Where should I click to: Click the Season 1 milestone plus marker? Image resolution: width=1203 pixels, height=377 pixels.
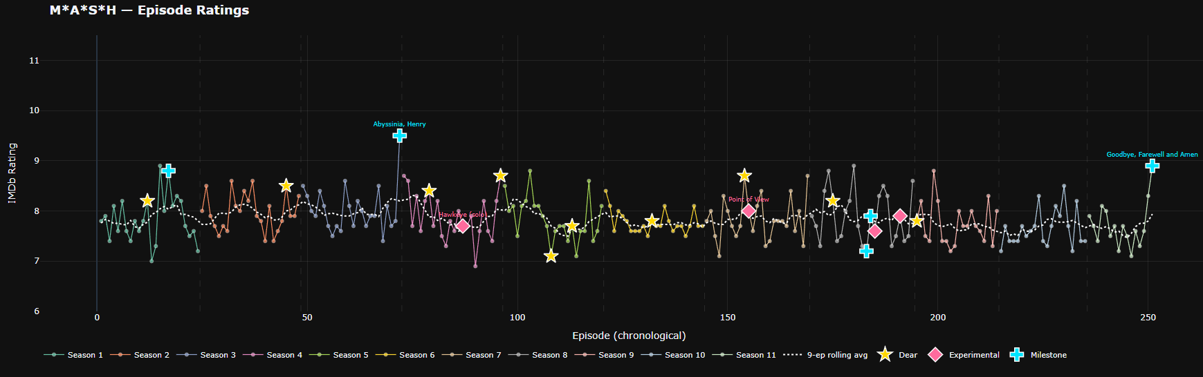(x=168, y=171)
